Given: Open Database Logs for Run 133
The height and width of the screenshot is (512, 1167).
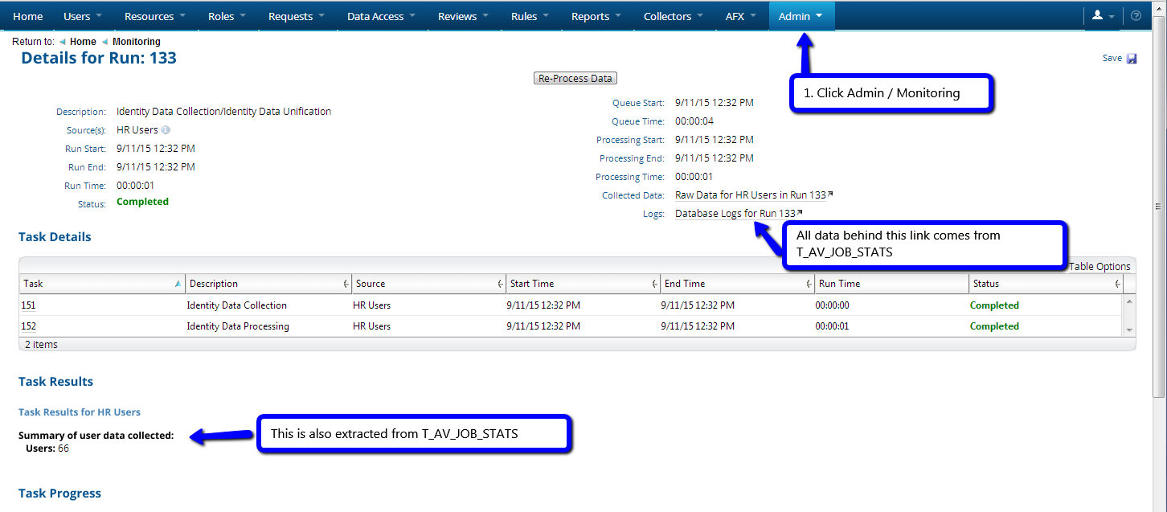Looking at the screenshot, I should pos(734,213).
